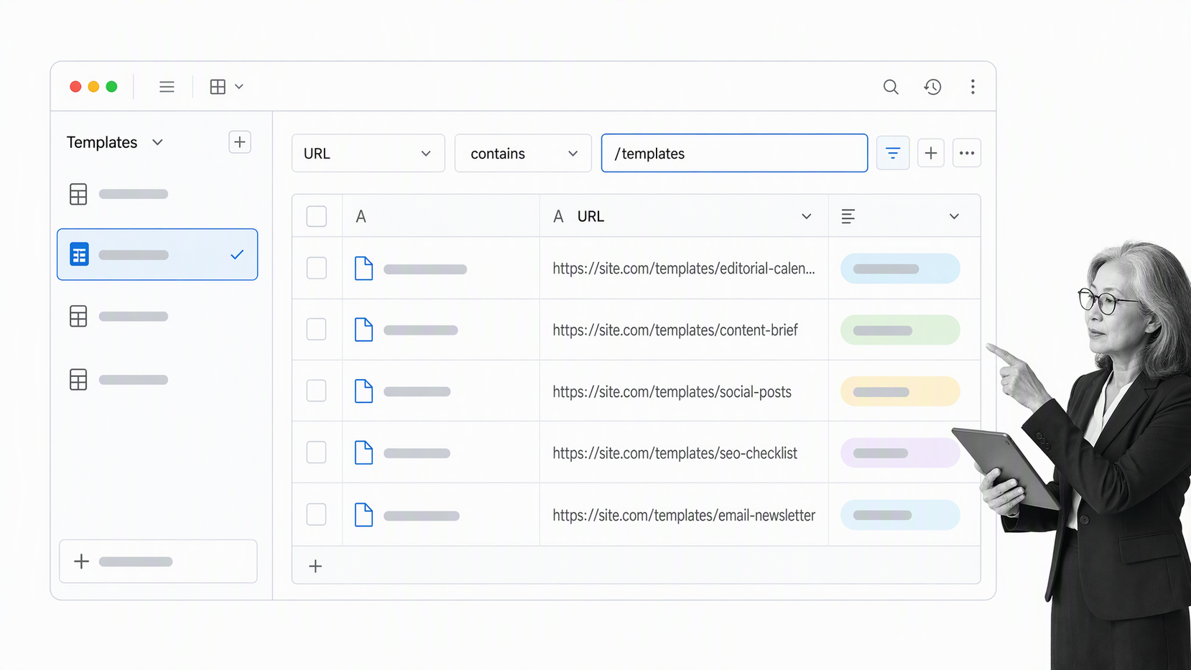Check the seo-checklist row checkbox
This screenshot has height=670, width=1191.
(317, 452)
